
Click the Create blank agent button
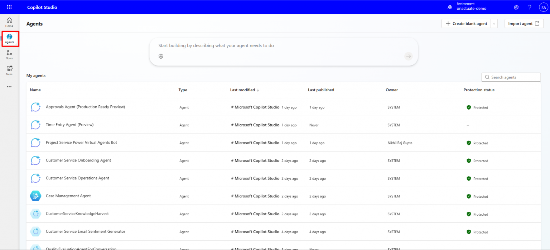tap(466, 24)
